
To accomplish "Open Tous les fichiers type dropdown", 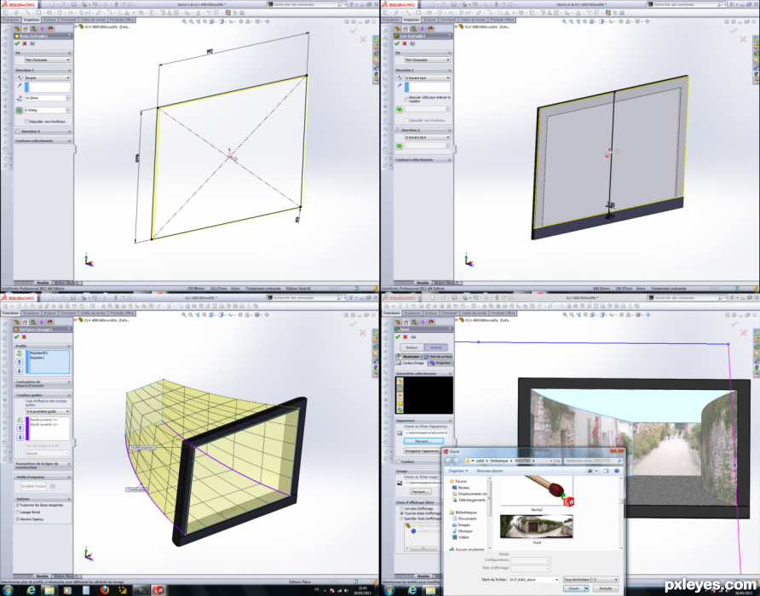I will coord(590,580).
